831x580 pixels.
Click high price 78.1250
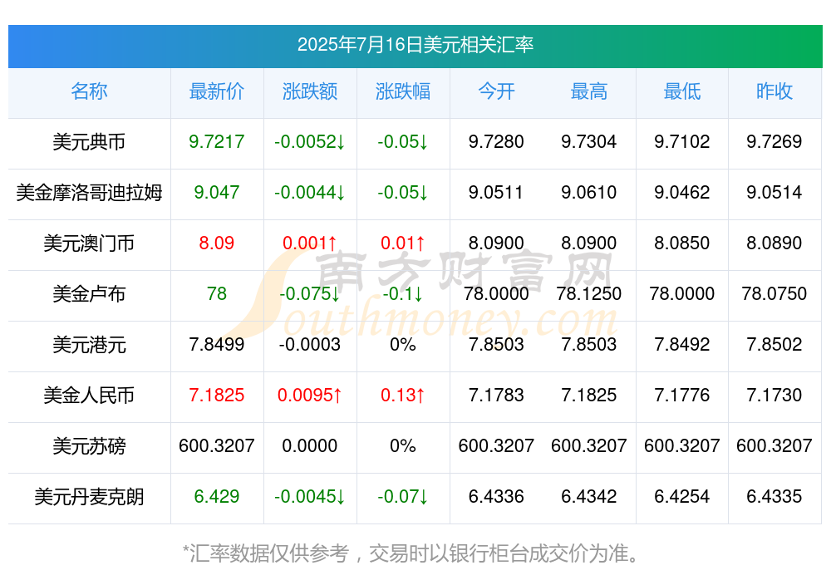point(589,293)
